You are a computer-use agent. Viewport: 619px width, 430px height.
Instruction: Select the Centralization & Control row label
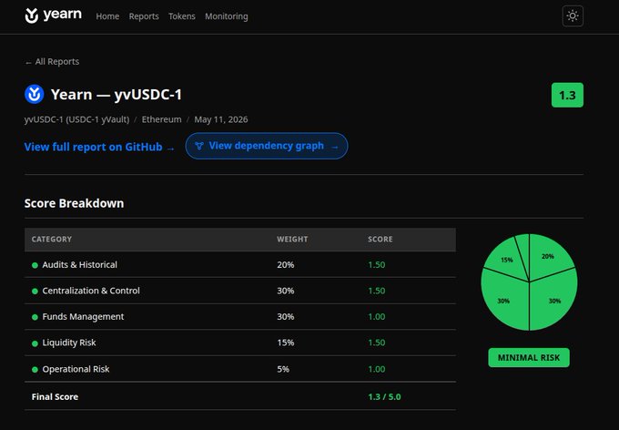click(x=91, y=291)
